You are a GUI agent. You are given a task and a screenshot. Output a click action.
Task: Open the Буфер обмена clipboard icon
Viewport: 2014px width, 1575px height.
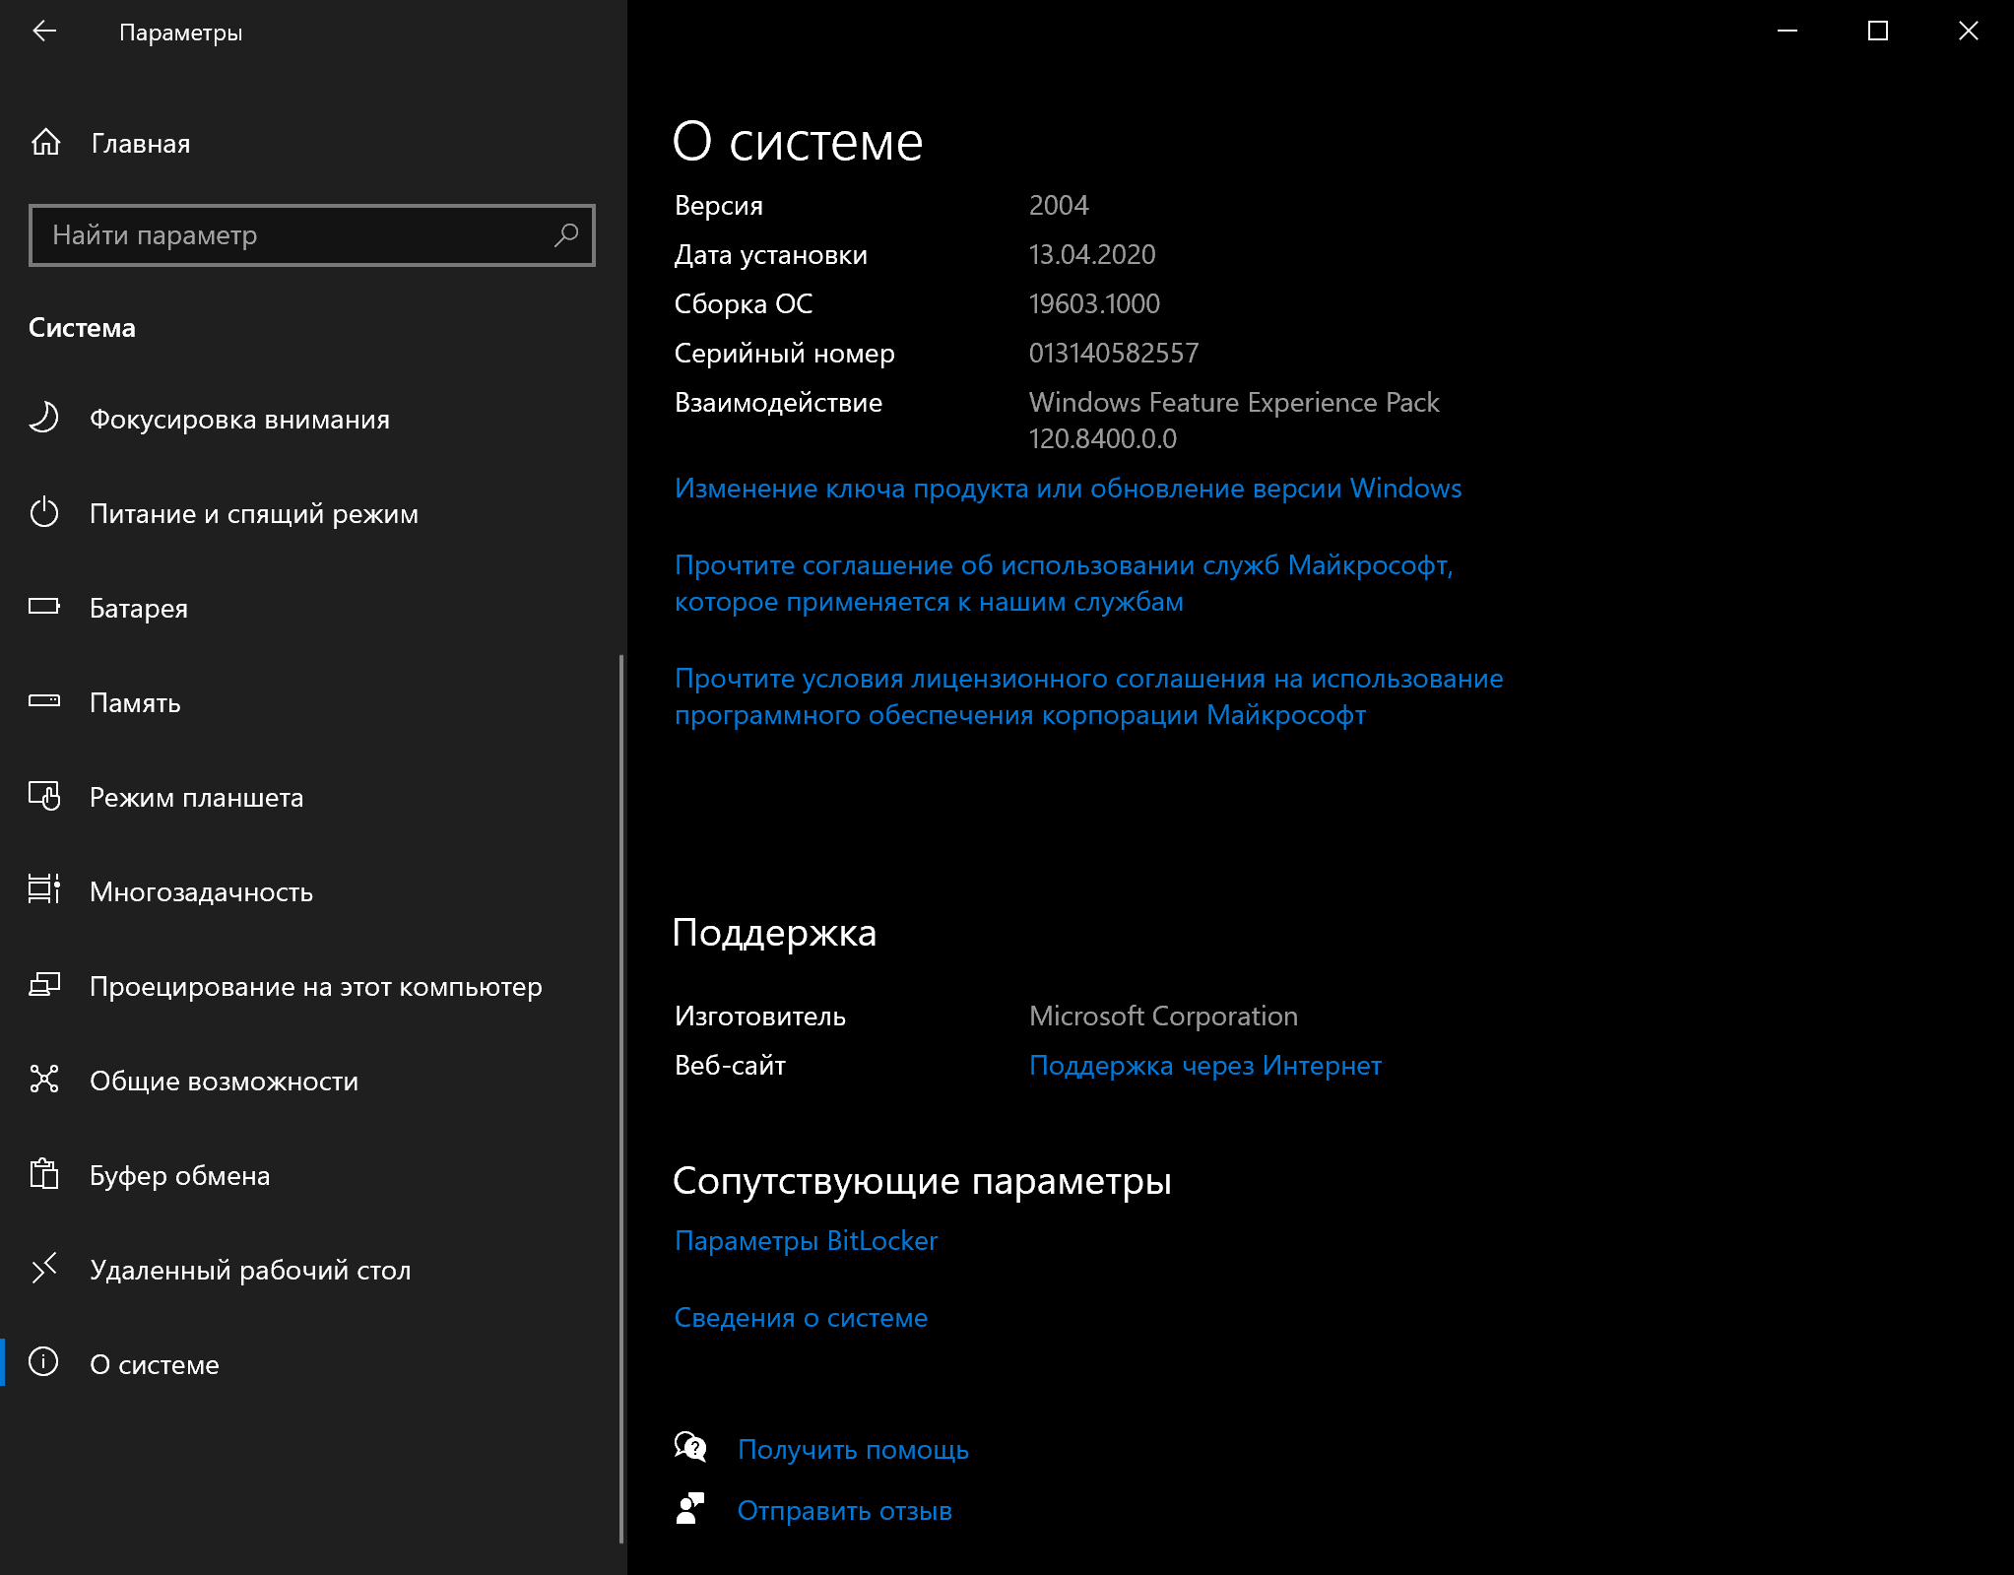click(44, 1174)
